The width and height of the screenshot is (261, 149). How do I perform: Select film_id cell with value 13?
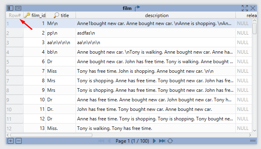[35, 128]
